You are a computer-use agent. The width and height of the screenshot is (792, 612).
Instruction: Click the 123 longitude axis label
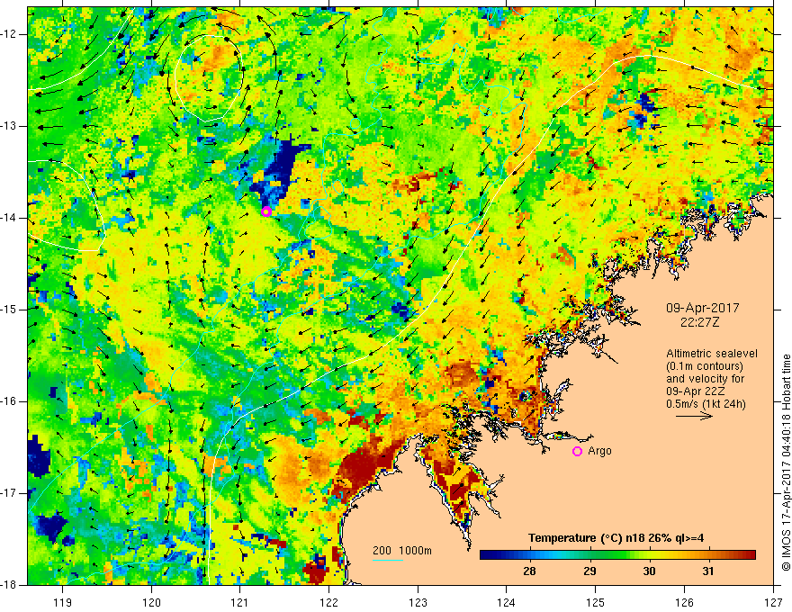click(x=418, y=602)
